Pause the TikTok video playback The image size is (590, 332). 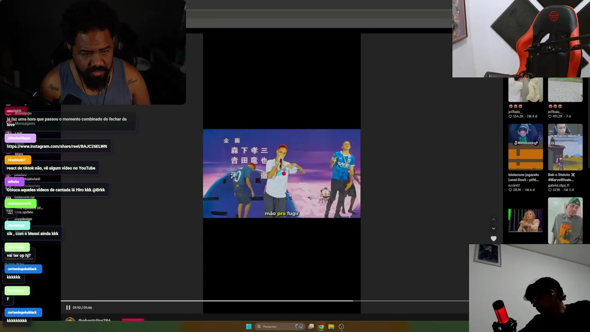(x=68, y=308)
